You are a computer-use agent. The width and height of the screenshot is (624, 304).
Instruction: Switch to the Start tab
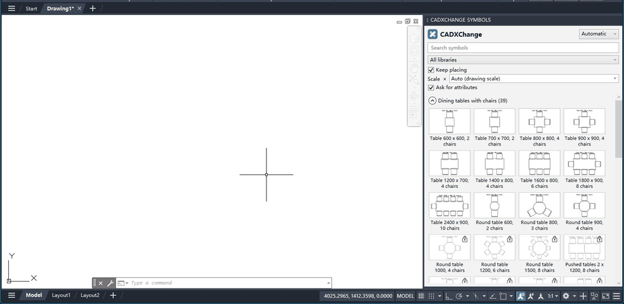pyautogui.click(x=31, y=8)
